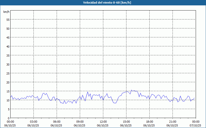Click the 25 value on the y-axis
This screenshot has width=206, height=128.
click(8, 73)
